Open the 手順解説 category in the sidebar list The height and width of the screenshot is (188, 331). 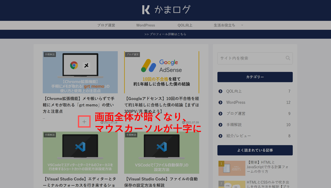234,125
